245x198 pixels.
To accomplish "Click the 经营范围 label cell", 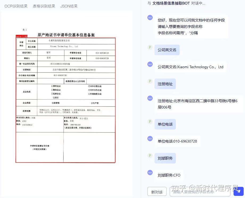I will click(x=27, y=111).
